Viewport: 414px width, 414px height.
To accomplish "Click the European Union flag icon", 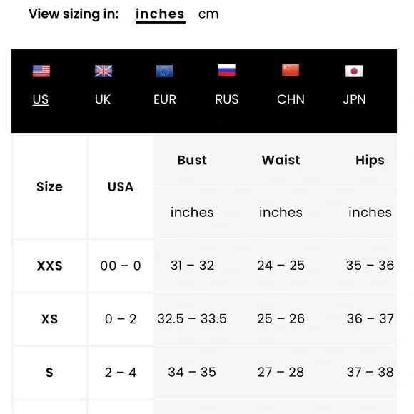I will (x=164, y=71).
